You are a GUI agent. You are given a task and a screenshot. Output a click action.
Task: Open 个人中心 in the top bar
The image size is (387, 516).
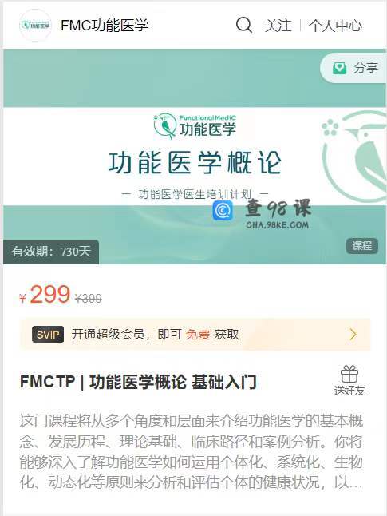coord(335,26)
